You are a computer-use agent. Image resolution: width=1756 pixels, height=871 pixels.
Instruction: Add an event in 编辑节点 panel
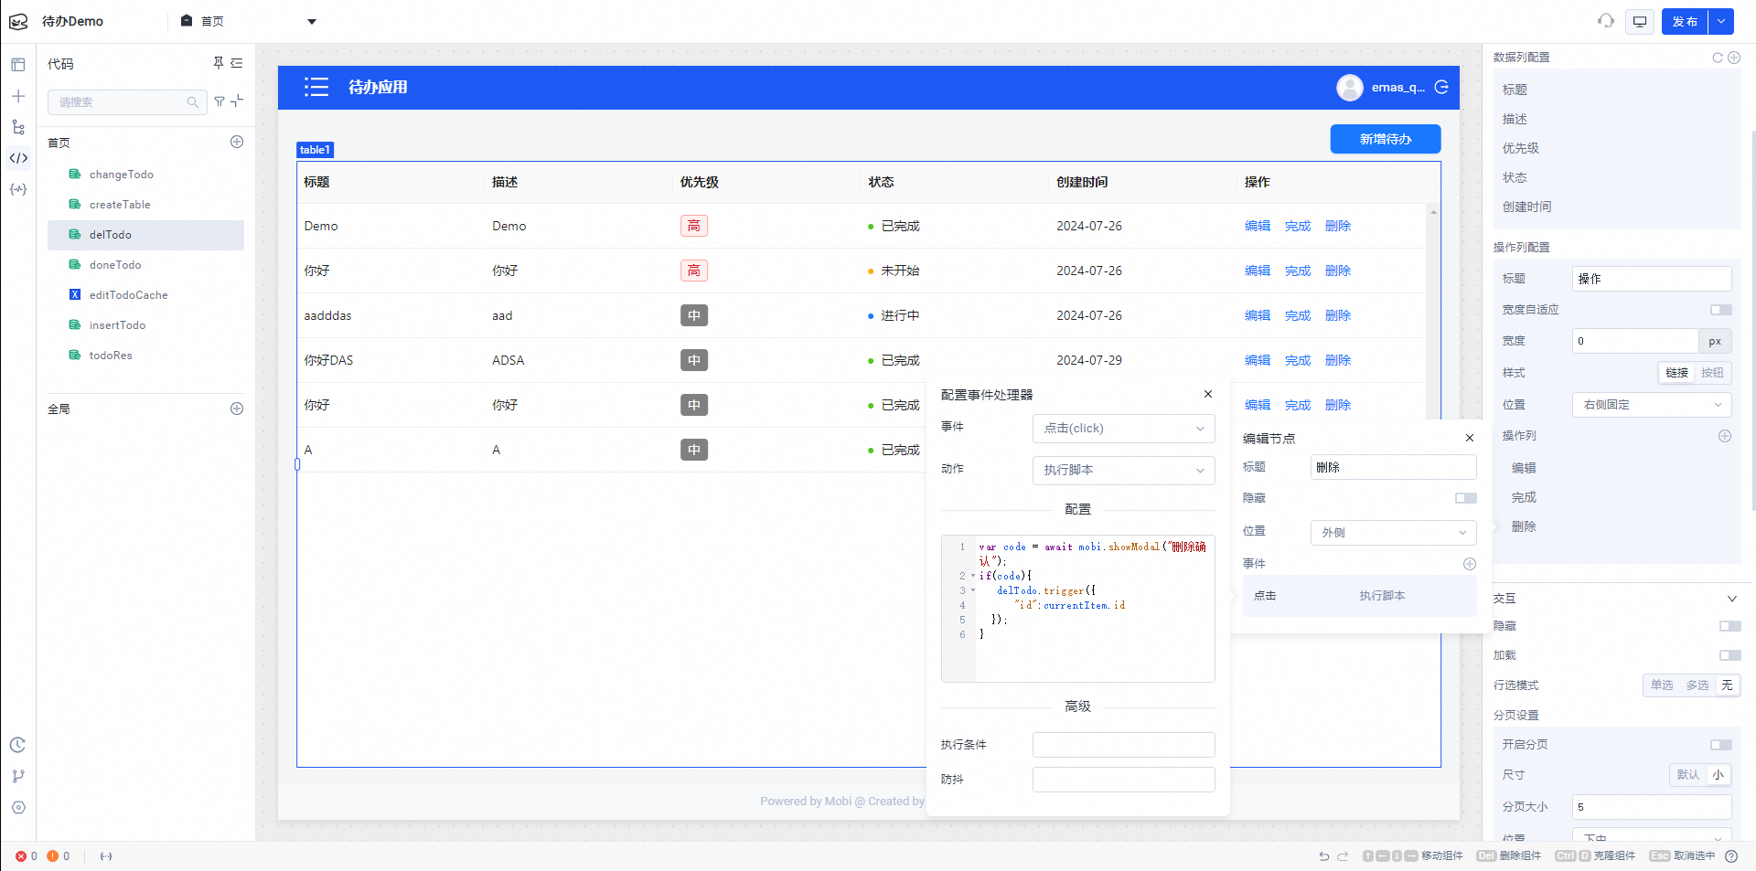(1470, 564)
